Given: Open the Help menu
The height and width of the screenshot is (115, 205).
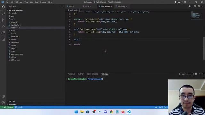Looking at the screenshot, I should click(50, 2).
